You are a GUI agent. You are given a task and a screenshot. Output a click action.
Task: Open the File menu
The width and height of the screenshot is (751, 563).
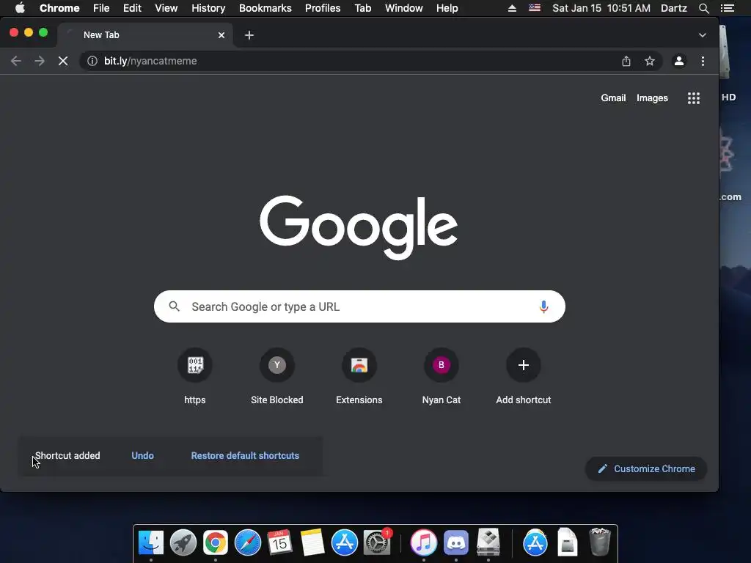tap(101, 8)
